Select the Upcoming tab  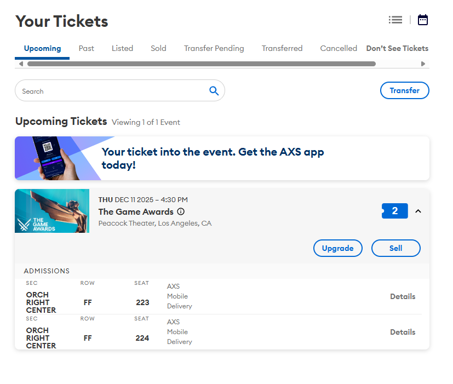(42, 48)
